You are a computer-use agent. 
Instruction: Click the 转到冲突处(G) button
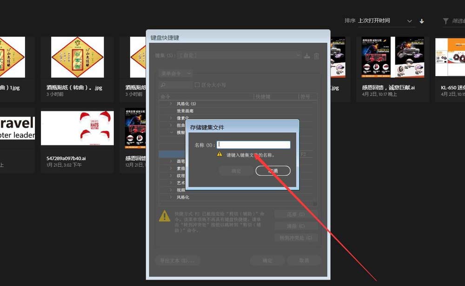tap(296, 237)
